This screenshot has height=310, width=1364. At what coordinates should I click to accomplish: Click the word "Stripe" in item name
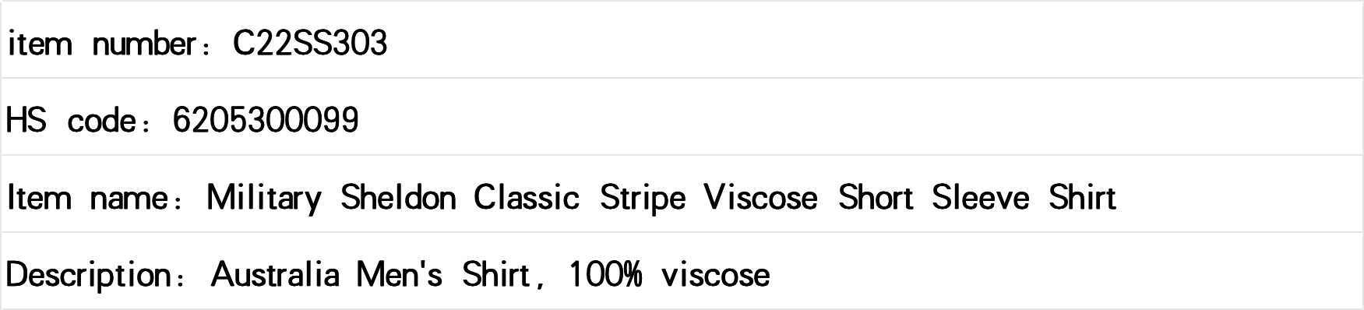tap(643, 198)
